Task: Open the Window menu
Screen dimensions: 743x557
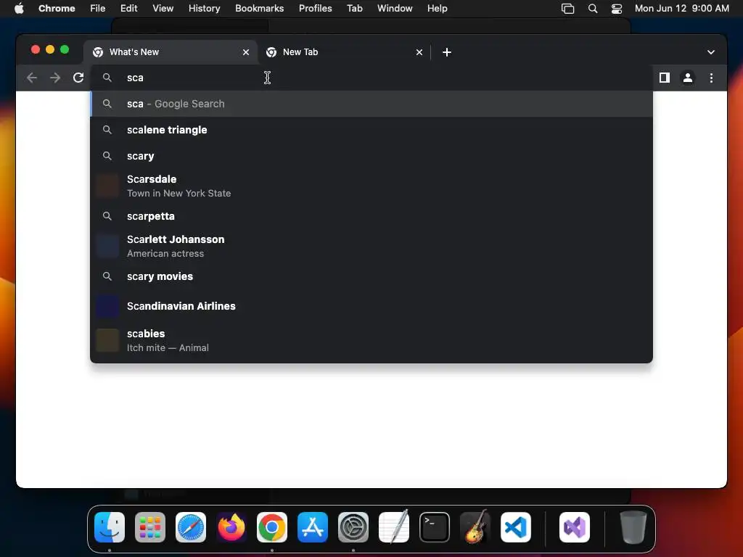Action: point(395,8)
